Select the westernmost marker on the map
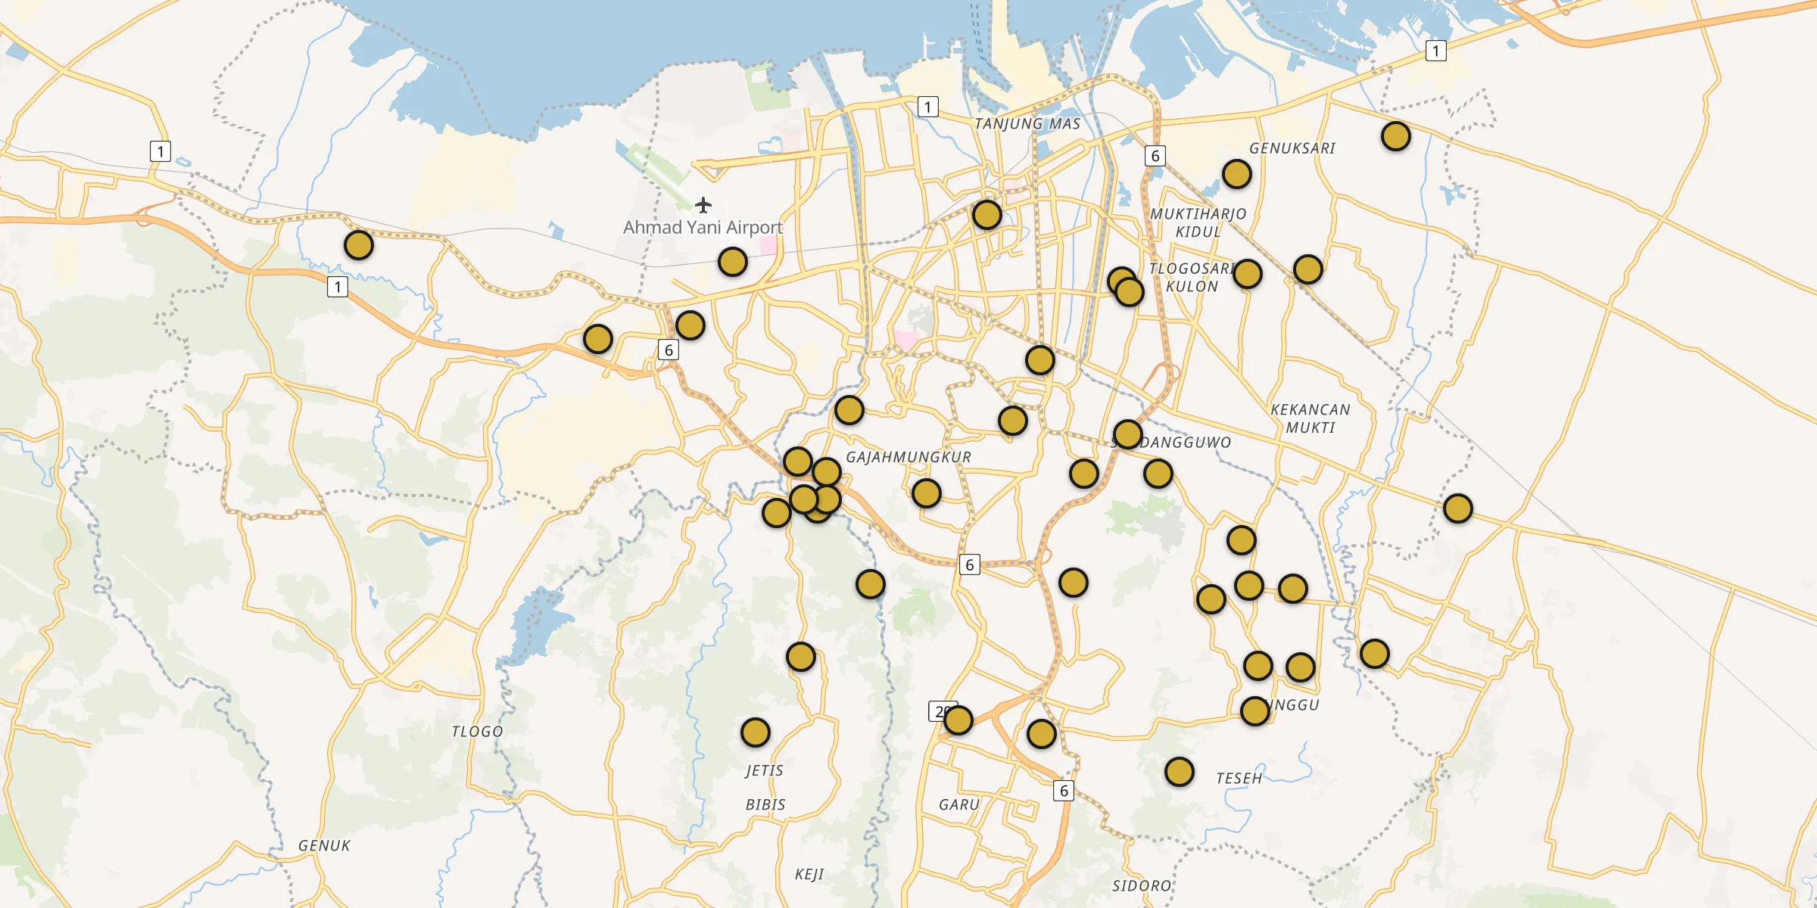This screenshot has width=1817, height=908. [359, 245]
